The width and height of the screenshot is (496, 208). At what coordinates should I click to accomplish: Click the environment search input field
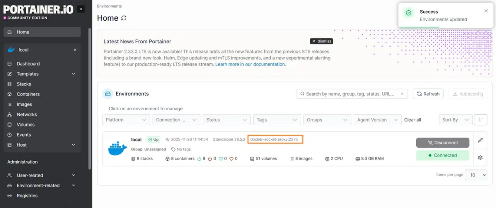click(x=350, y=94)
